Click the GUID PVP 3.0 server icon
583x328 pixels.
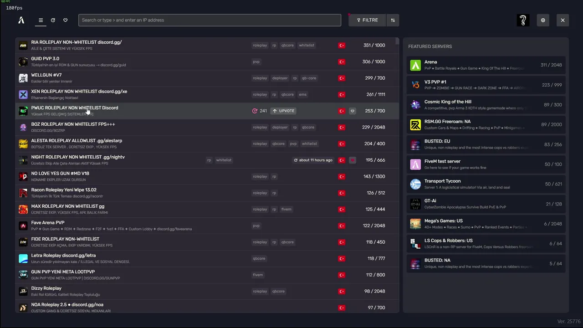pyautogui.click(x=23, y=61)
